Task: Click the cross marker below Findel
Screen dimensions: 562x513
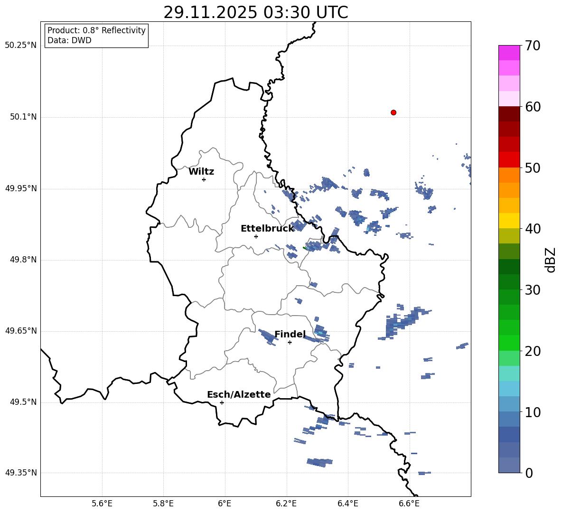Action: click(x=290, y=342)
